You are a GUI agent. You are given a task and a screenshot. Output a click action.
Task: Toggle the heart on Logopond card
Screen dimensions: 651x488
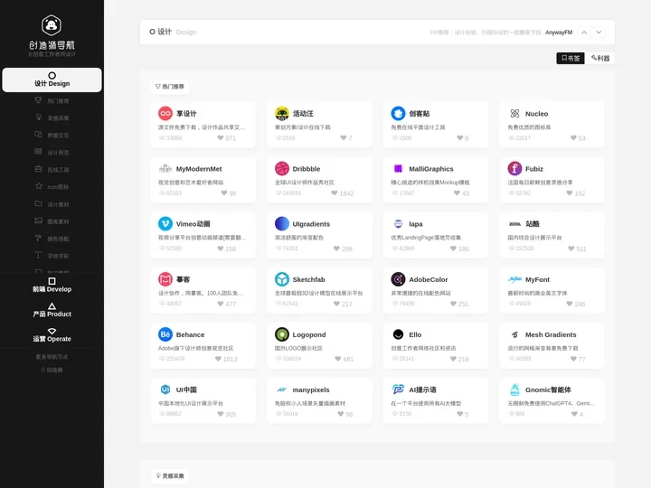[338, 359]
